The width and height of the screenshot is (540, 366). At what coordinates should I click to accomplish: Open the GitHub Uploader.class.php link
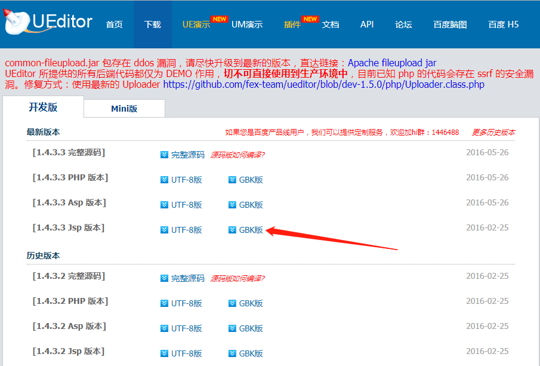324,85
